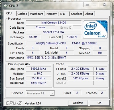Click the disabled maximize button
The width and height of the screenshot is (114, 110).
tap(95, 5)
